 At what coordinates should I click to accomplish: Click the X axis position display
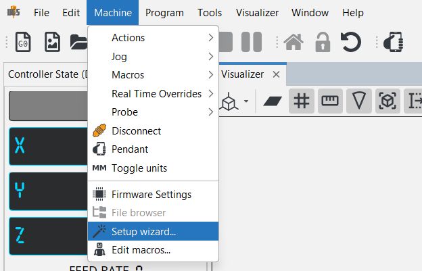49,146
